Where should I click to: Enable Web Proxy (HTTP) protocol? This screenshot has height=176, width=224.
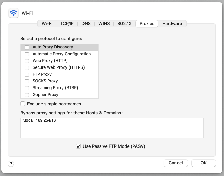point(27,61)
